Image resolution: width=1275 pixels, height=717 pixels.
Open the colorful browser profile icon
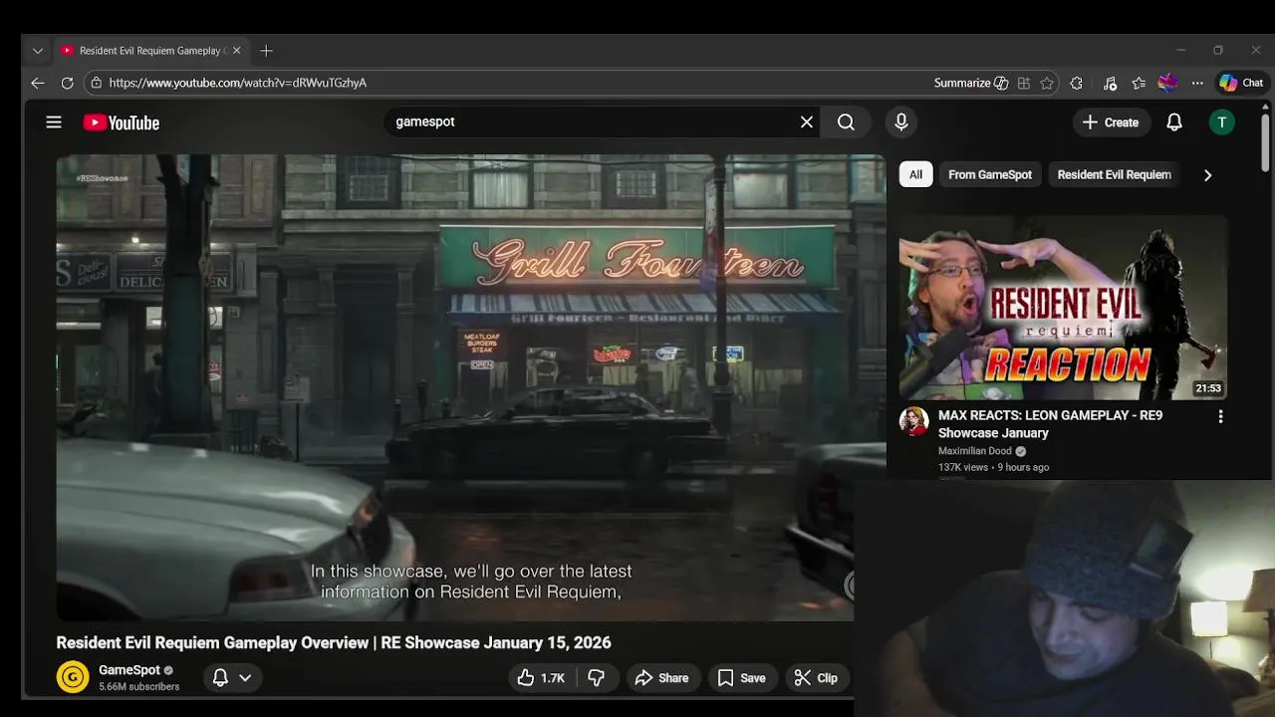(x=1168, y=83)
